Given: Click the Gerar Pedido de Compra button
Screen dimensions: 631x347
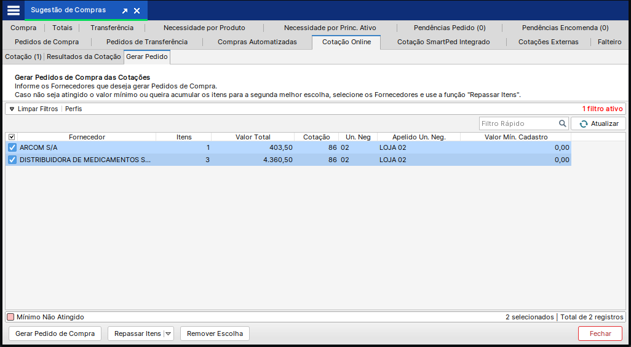Looking at the screenshot, I should coord(55,333).
